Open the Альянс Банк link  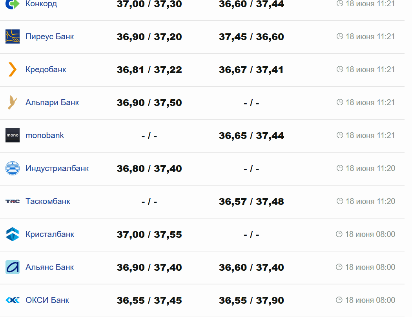click(x=49, y=267)
